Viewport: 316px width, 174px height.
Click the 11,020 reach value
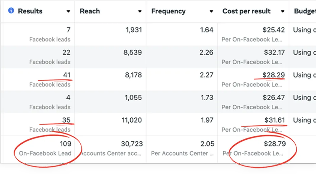[x=132, y=120]
